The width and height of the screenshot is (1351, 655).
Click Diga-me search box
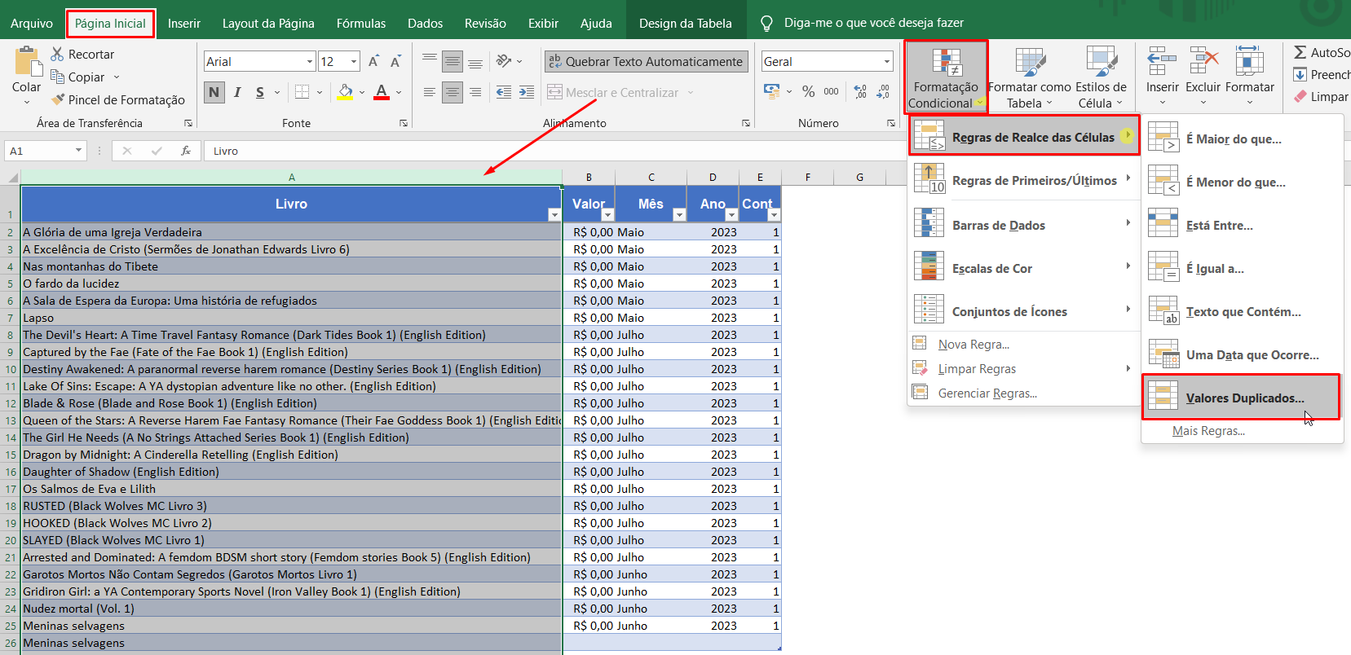[873, 23]
